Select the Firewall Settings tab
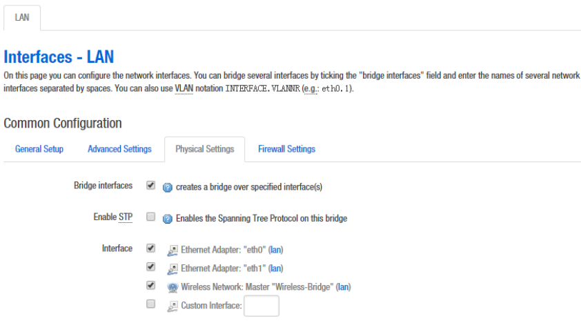 point(286,149)
